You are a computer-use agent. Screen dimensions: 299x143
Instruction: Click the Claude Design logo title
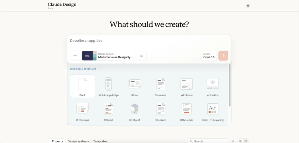point(62,4)
